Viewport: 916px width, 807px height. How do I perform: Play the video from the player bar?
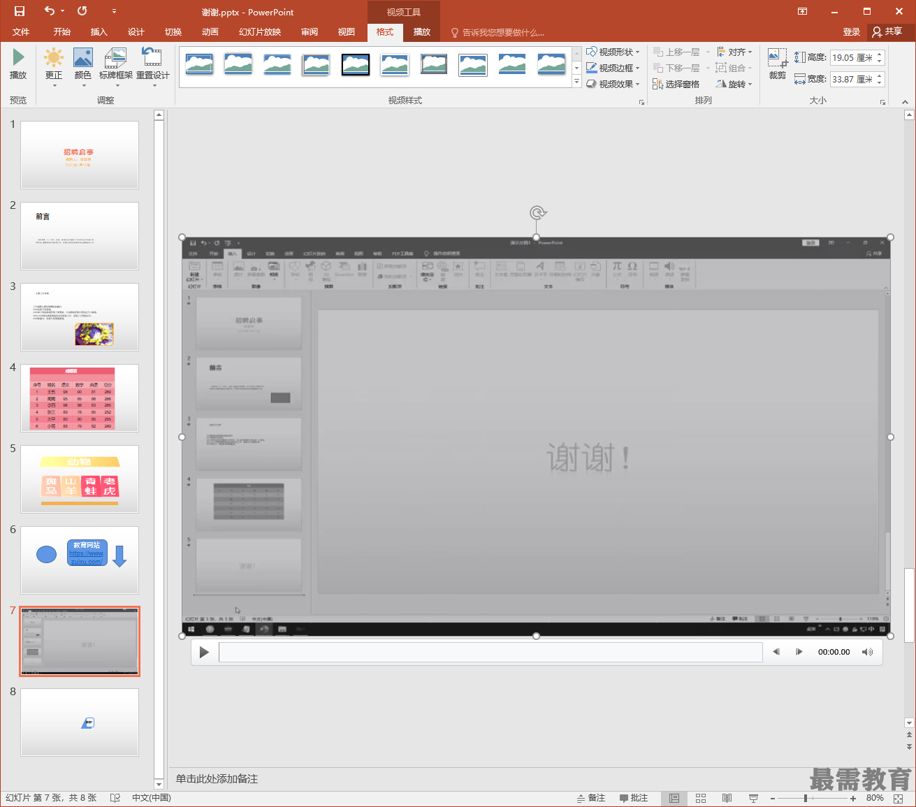[x=204, y=652]
